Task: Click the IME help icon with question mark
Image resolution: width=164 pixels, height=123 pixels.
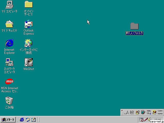Action: (x=154, y=112)
